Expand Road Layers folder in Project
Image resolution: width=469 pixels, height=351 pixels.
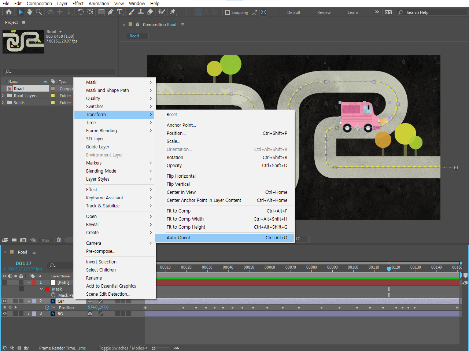point(3,96)
